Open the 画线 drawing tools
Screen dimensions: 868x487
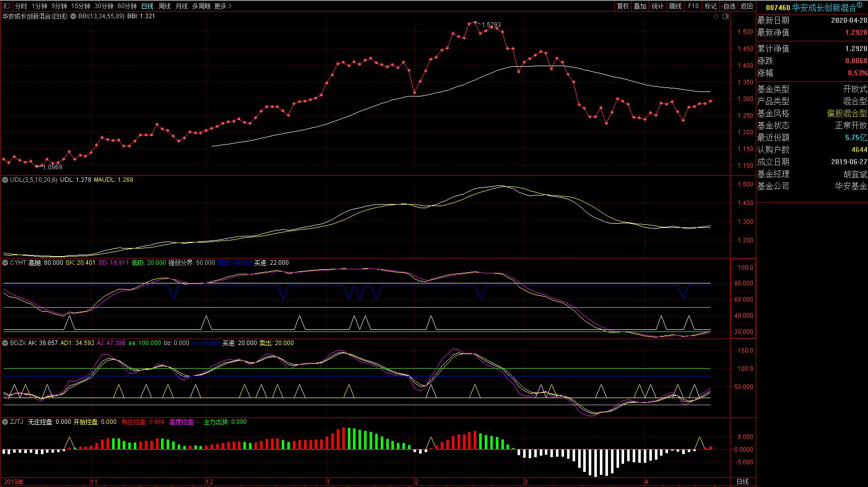pos(675,6)
